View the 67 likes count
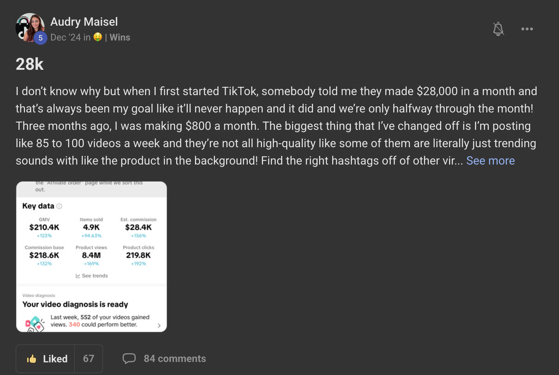 [x=89, y=359]
